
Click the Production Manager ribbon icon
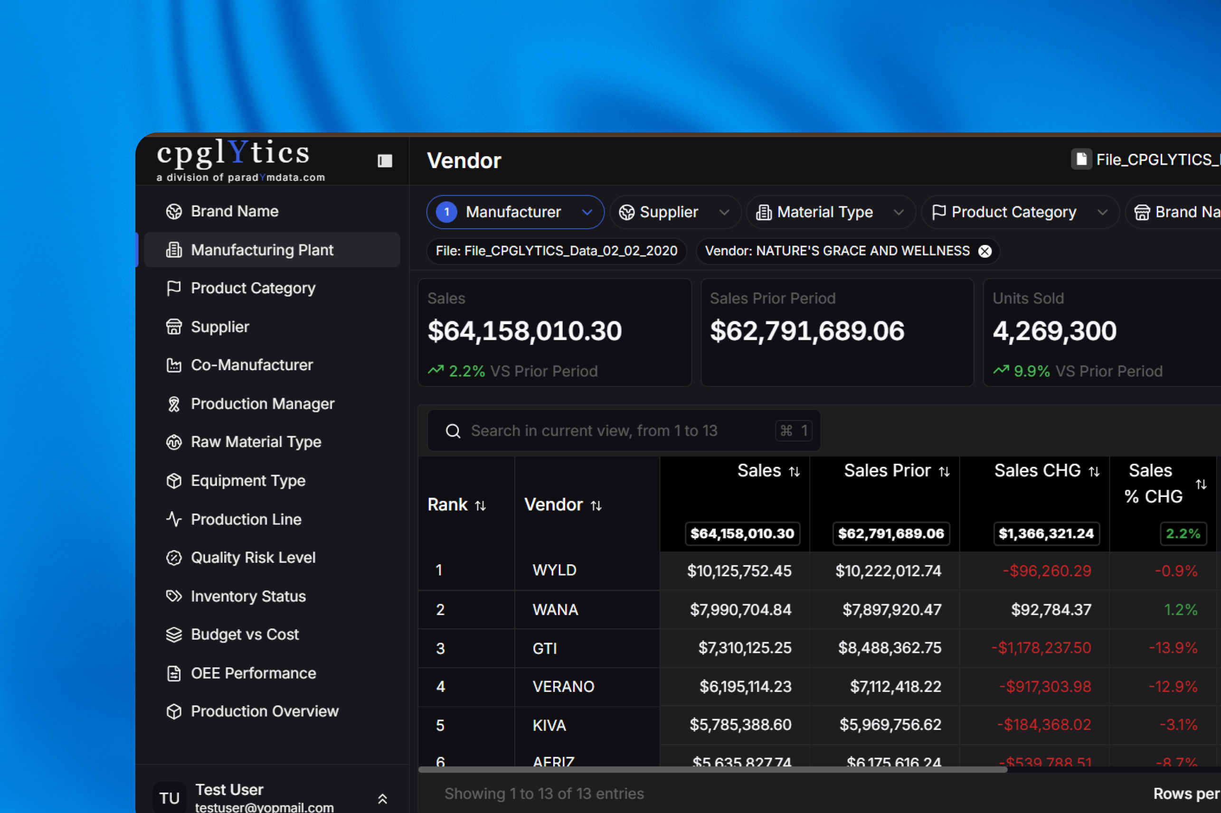174,404
